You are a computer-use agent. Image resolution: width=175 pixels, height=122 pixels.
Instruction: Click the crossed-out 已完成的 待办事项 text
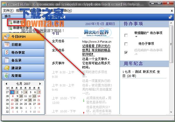coord(148,52)
